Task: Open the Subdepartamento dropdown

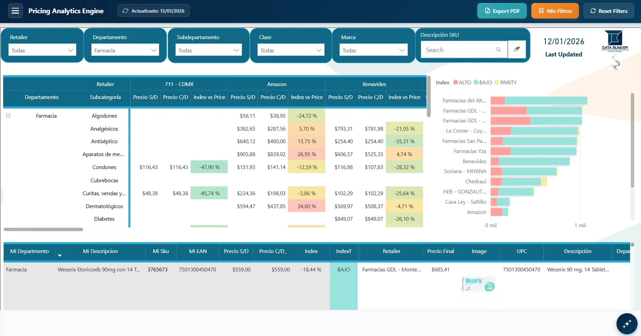Action: click(209, 50)
